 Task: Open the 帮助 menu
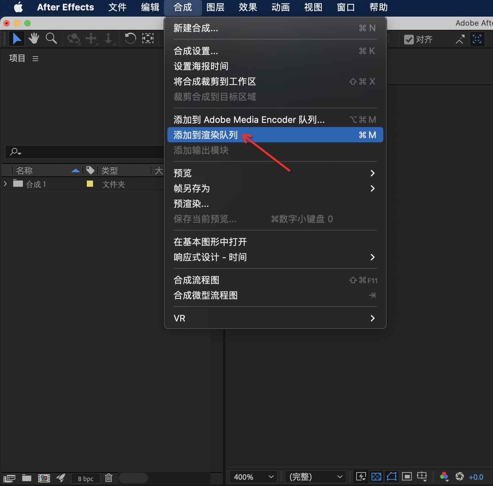(378, 7)
